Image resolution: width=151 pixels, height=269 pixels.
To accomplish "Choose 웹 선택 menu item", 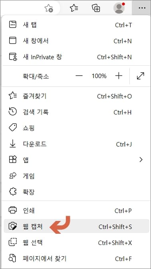I will pos(75,243).
